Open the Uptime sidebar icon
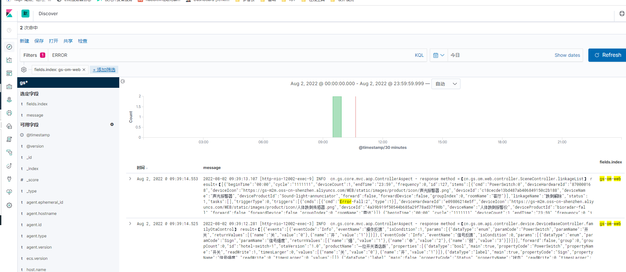This screenshot has height=272, width=626. tap(9, 166)
